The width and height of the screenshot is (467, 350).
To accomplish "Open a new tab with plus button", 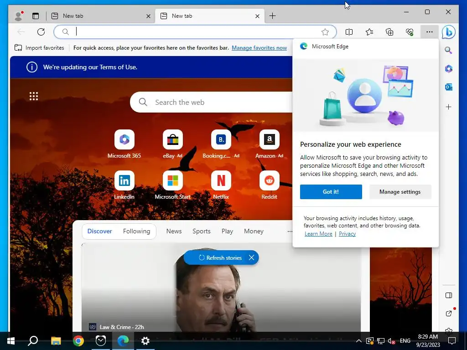I will (272, 16).
